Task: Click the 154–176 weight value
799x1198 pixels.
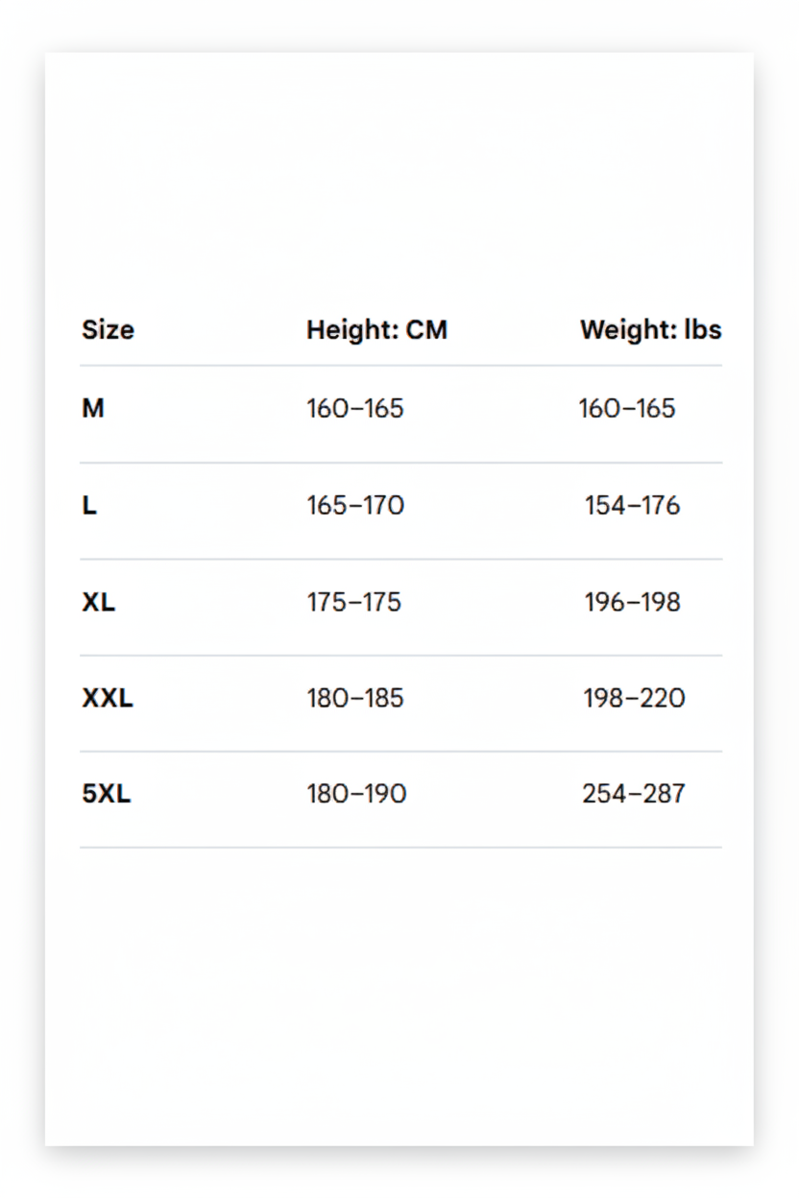Action: (x=632, y=506)
